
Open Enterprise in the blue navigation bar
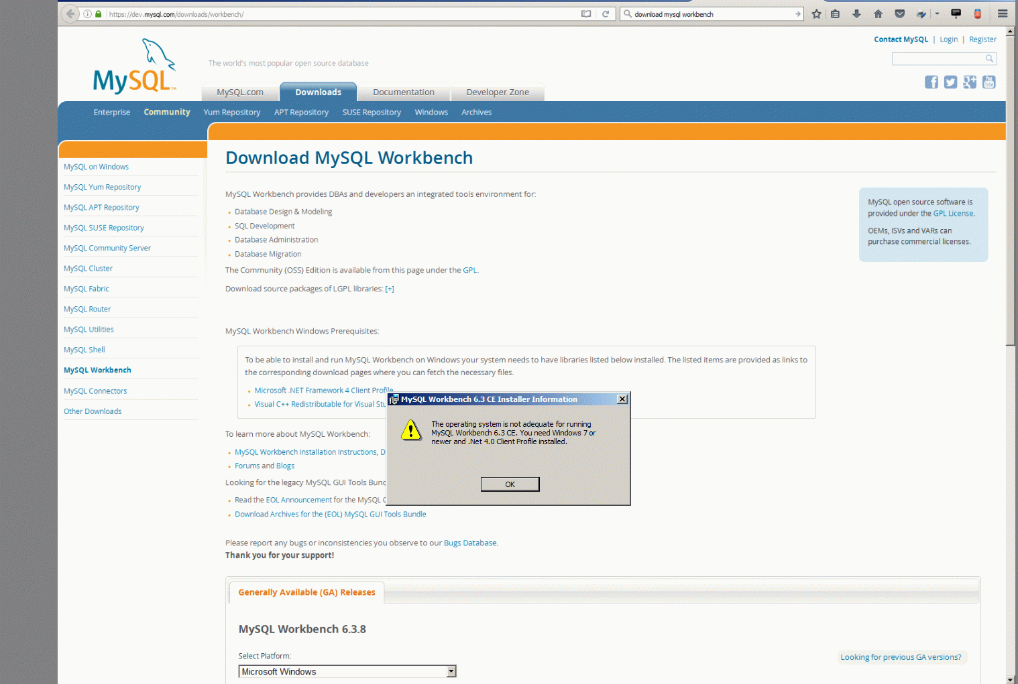(112, 113)
